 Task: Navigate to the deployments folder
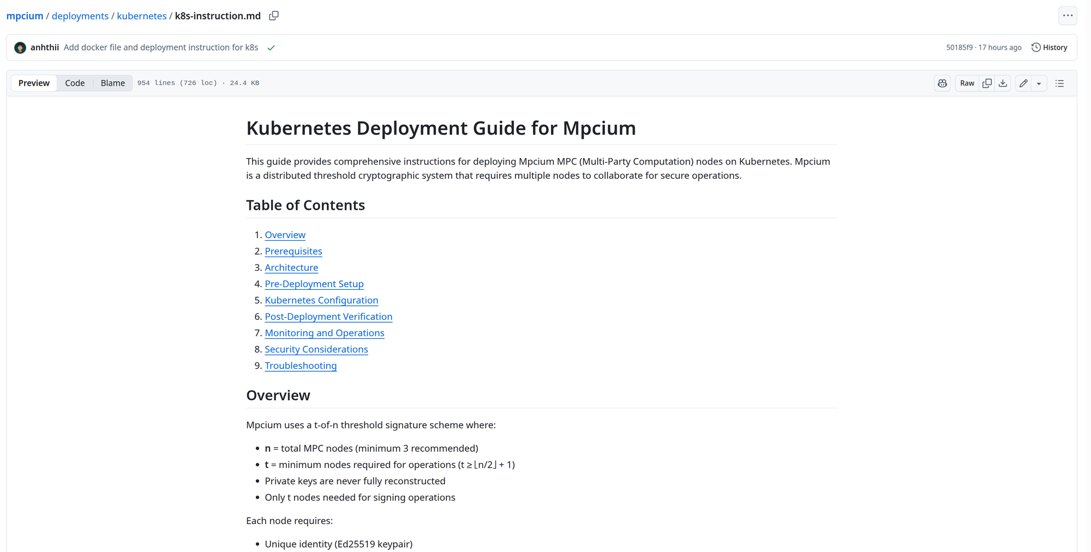[80, 16]
